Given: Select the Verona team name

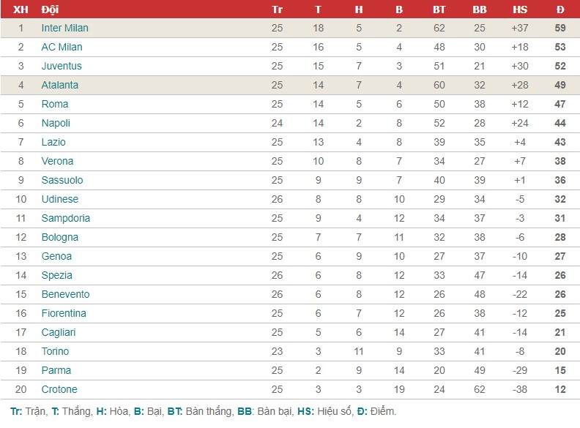Looking at the screenshot, I should point(57,161).
